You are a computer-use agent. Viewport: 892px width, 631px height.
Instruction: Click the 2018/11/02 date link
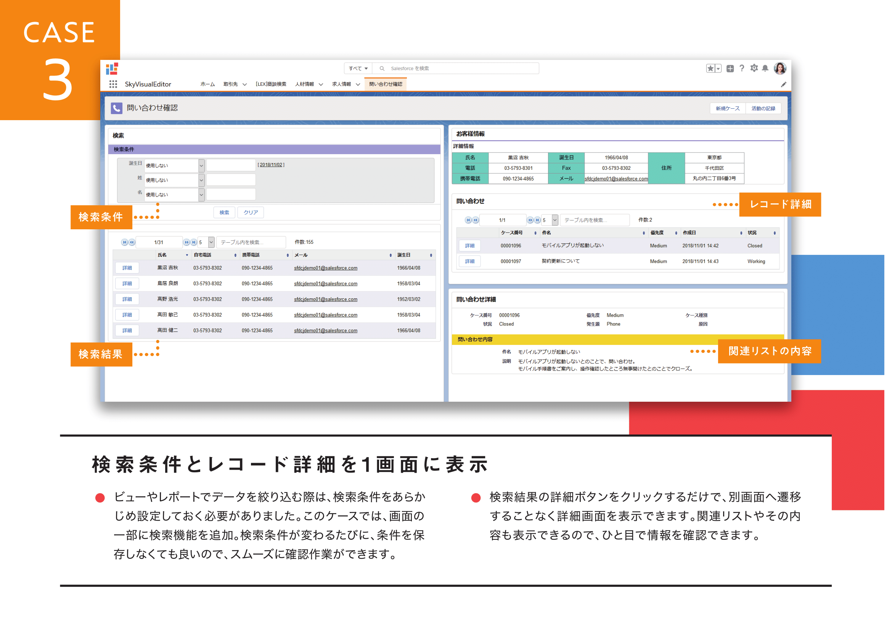click(271, 165)
